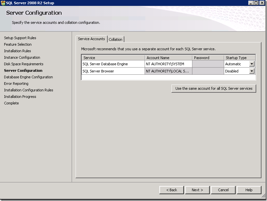The image size is (267, 201).
Task: Click the Account Name column header
Action: coord(169,58)
